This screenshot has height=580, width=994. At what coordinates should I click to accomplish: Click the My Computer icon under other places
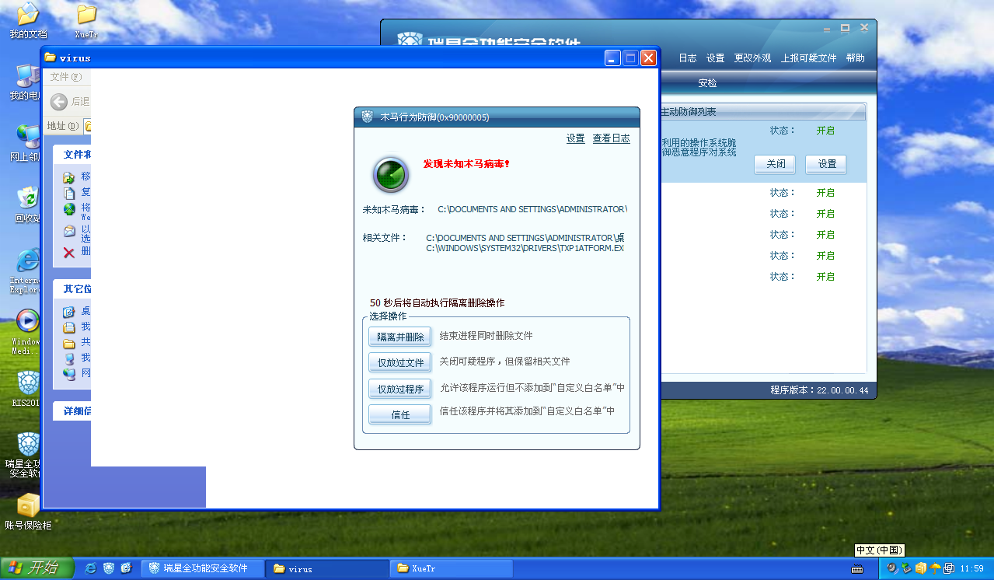tap(69, 358)
